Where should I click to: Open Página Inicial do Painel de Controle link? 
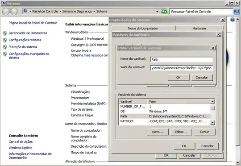[x=33, y=23]
